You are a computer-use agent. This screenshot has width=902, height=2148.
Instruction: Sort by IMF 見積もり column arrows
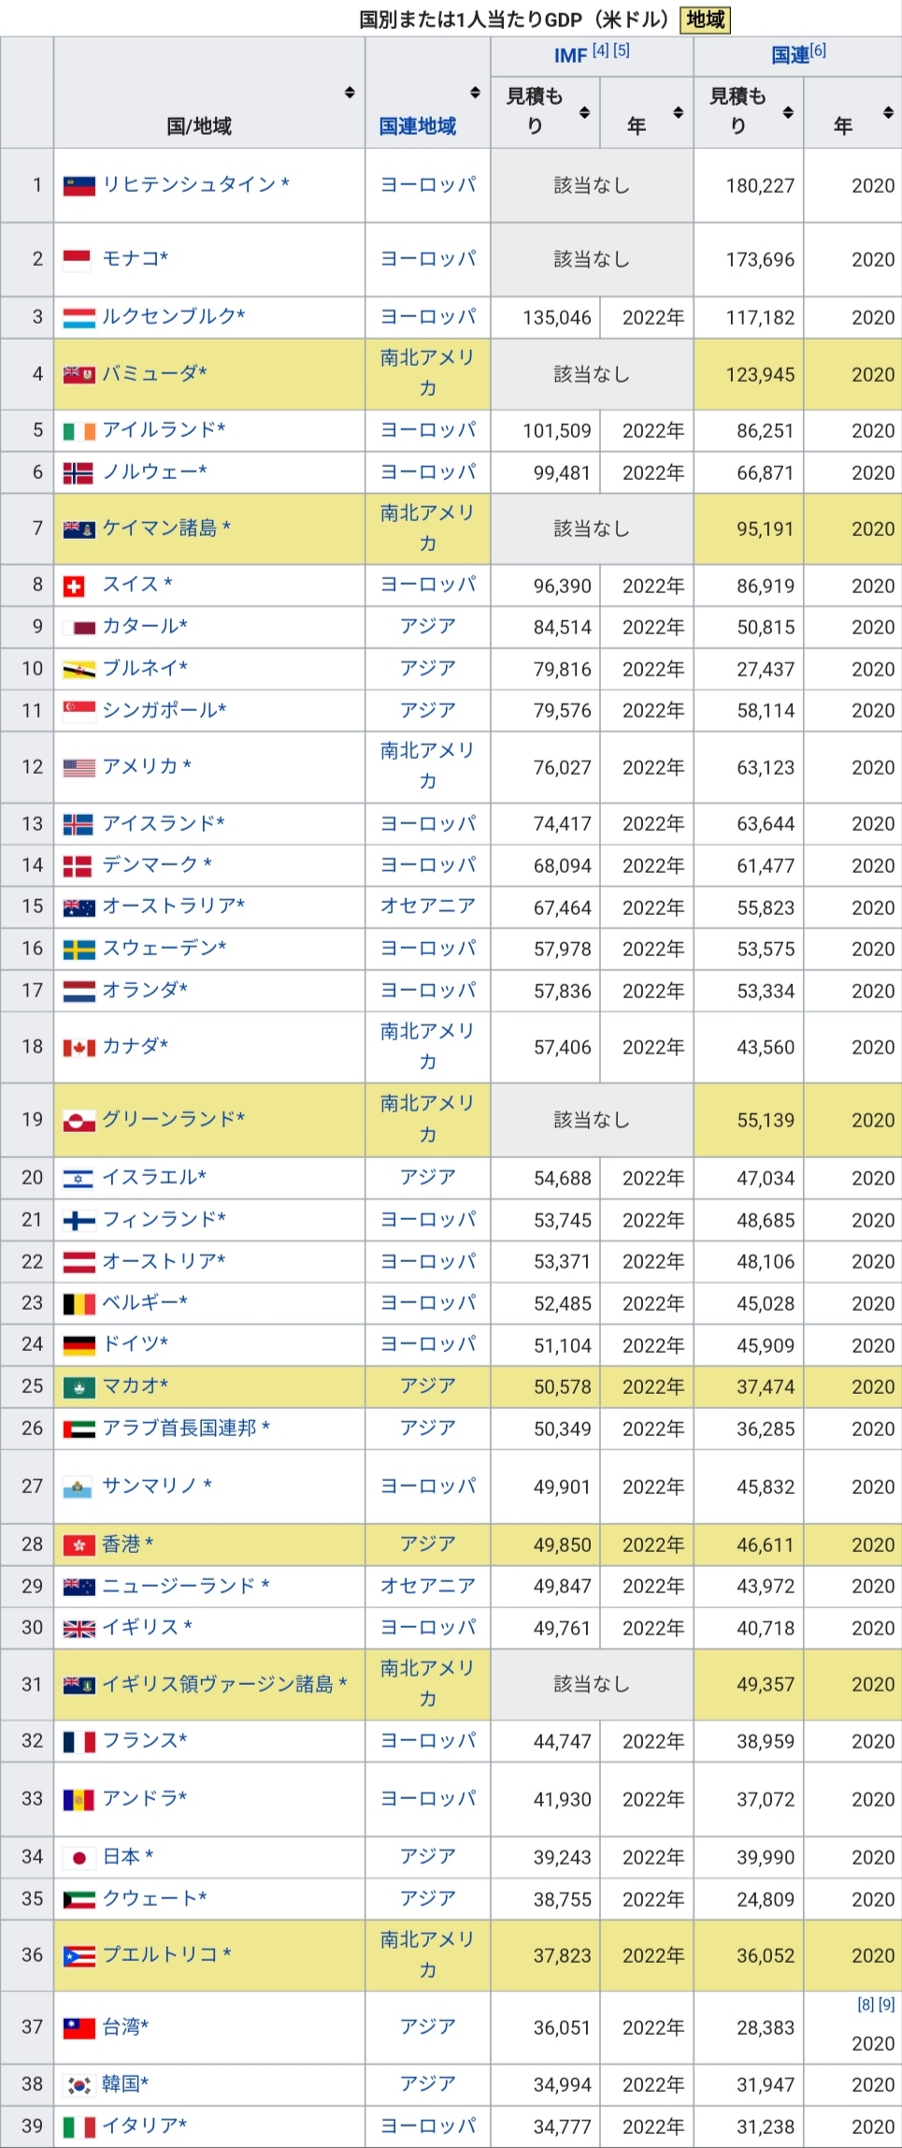pos(584,113)
